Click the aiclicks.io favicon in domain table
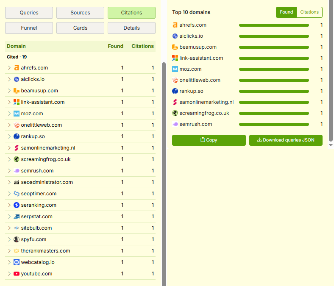 (x=17, y=79)
